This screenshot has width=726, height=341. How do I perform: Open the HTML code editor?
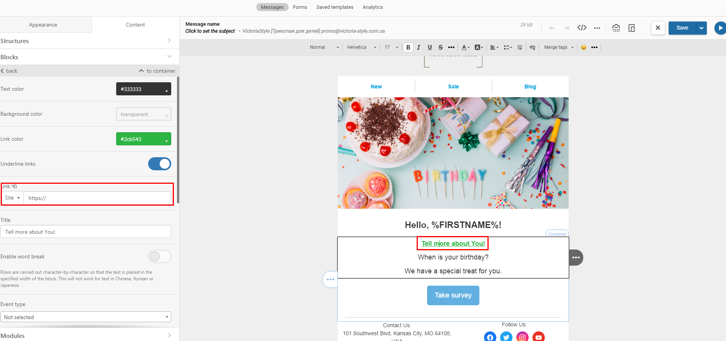coord(582,28)
